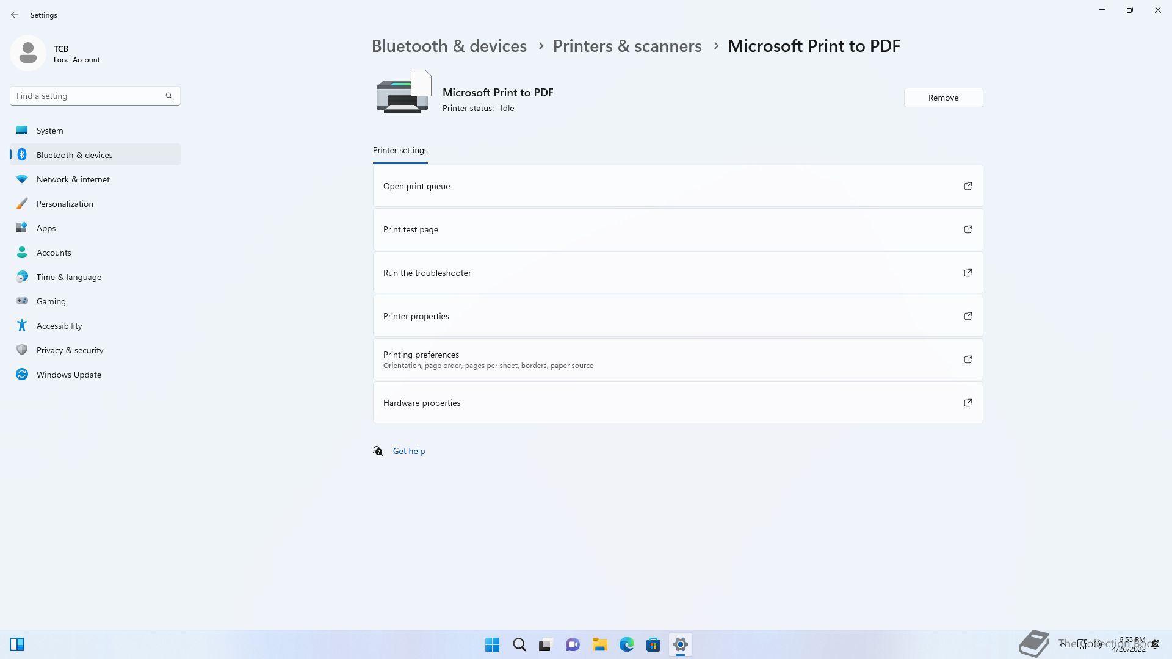
Task: Open the Widgets panel button
Action: [x=17, y=644]
